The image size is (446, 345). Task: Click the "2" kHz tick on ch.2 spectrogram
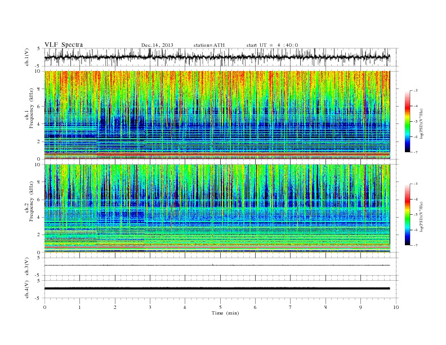pyautogui.click(x=39, y=235)
